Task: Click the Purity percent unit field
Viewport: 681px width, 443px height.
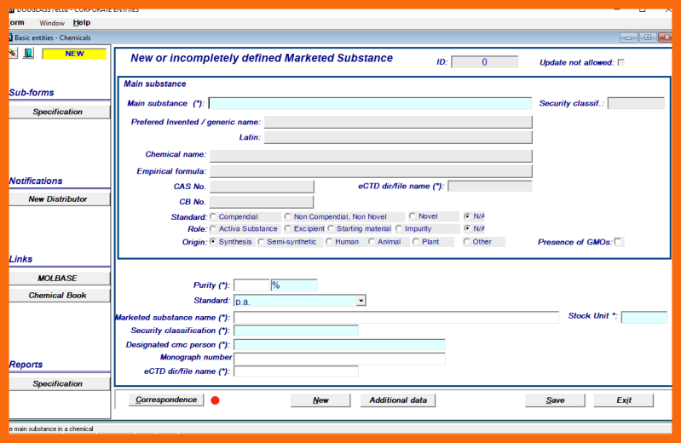Action: click(294, 285)
